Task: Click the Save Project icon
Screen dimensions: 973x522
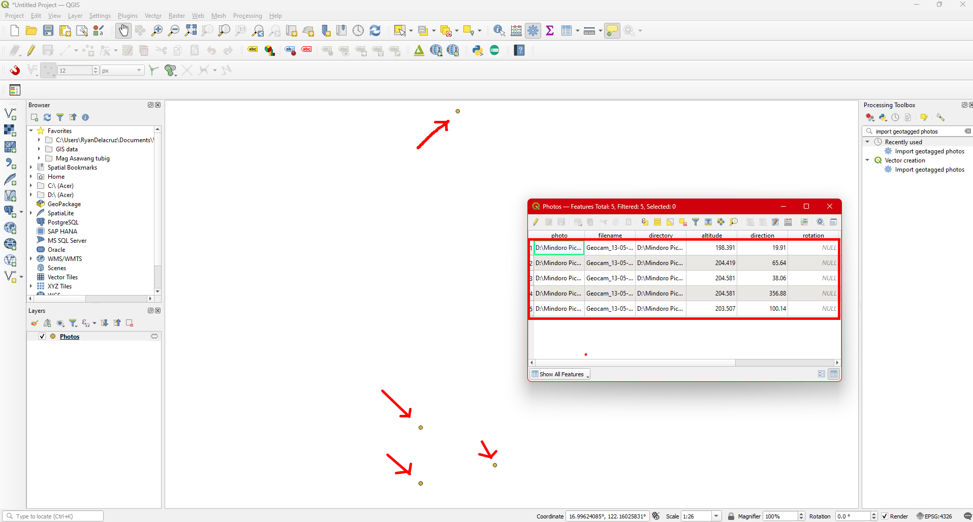Action: (48, 31)
